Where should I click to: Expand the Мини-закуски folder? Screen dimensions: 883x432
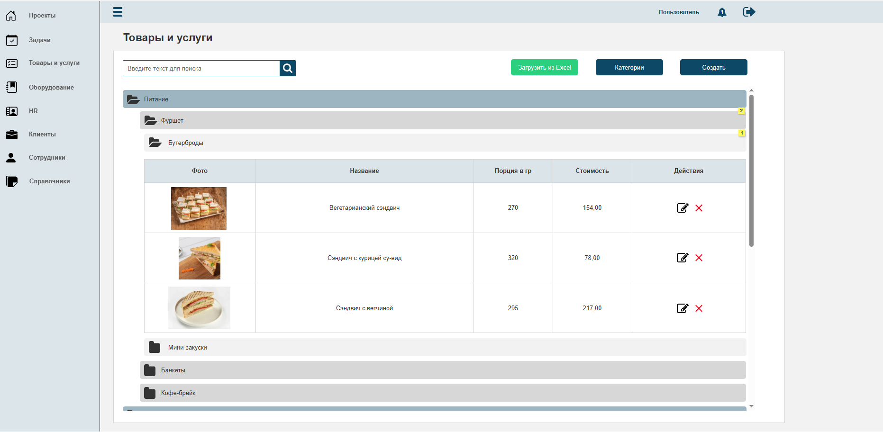pyautogui.click(x=445, y=347)
